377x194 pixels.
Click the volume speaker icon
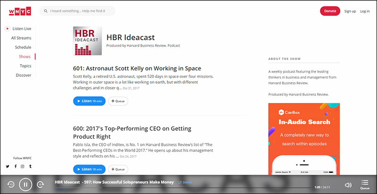point(348,185)
